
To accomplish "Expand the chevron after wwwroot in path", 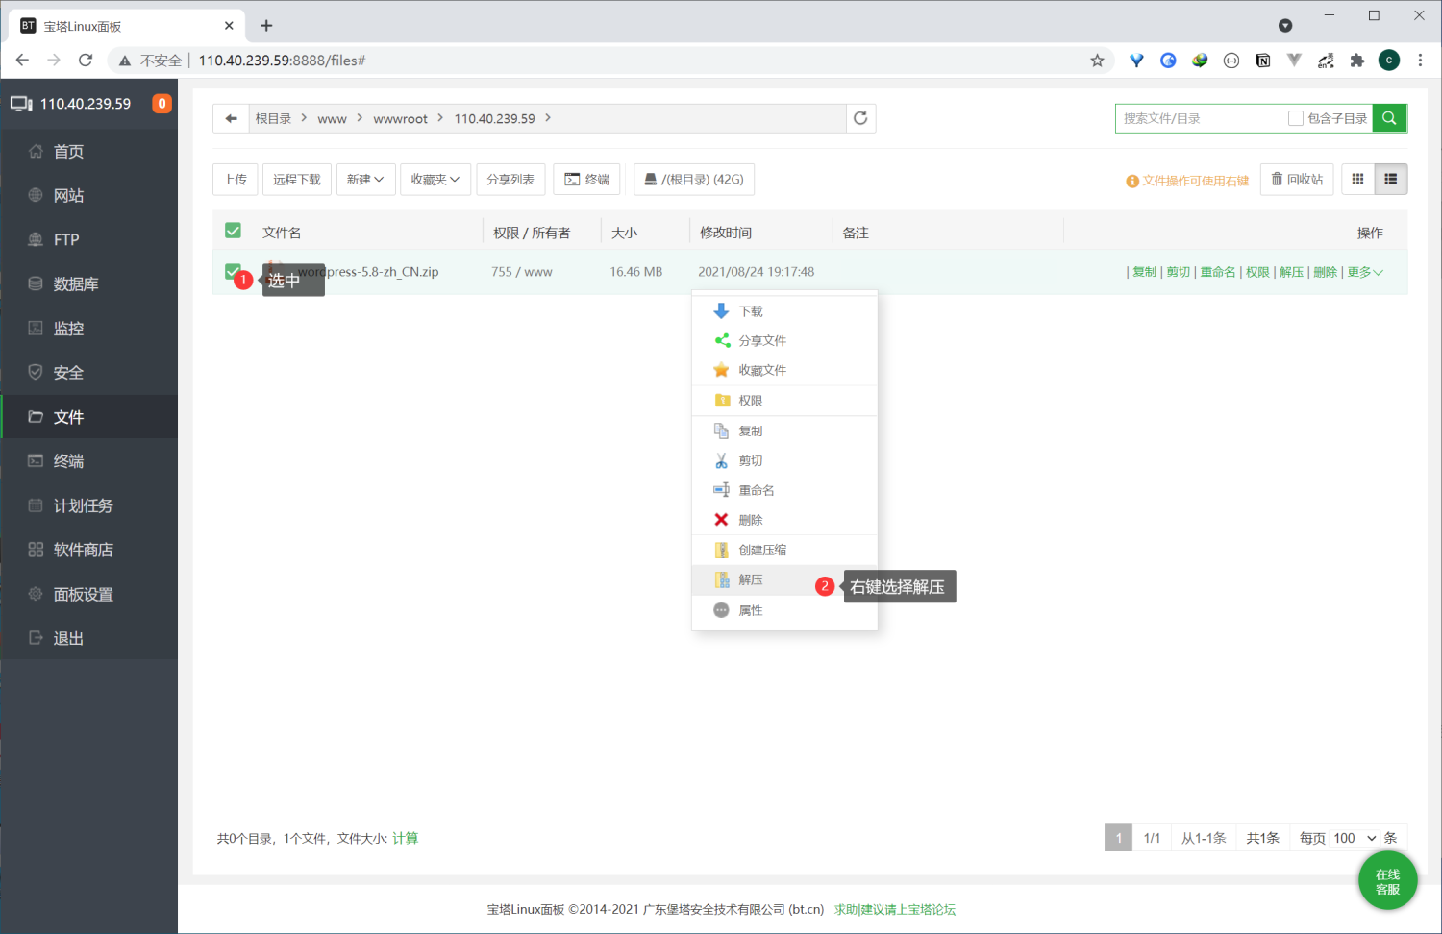I will (x=440, y=118).
